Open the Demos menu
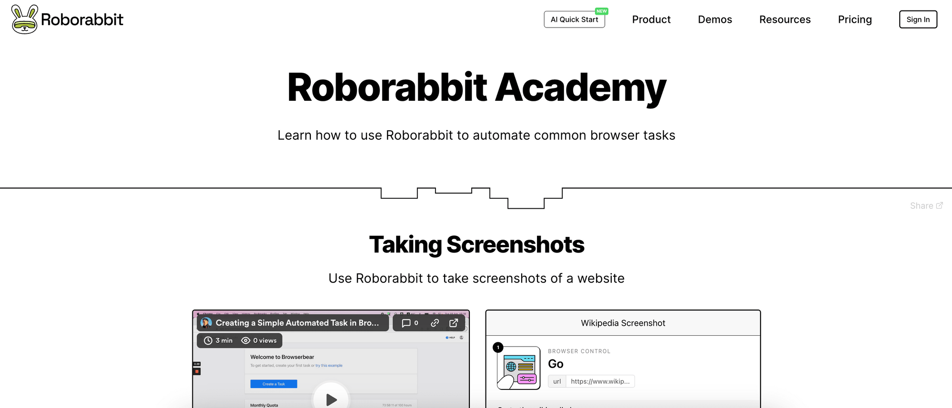This screenshot has width=952, height=408. tap(714, 19)
